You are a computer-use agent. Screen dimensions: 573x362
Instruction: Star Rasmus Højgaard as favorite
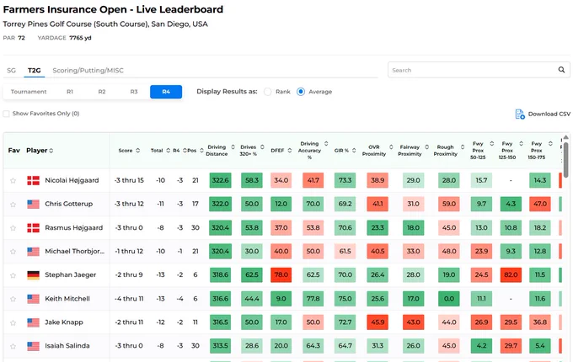13,228
